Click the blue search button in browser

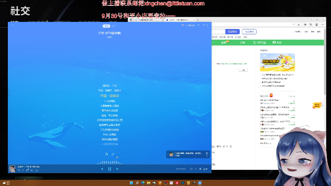click(x=233, y=32)
